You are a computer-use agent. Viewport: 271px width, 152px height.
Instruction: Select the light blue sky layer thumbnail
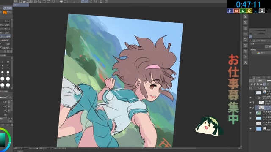point(259,118)
